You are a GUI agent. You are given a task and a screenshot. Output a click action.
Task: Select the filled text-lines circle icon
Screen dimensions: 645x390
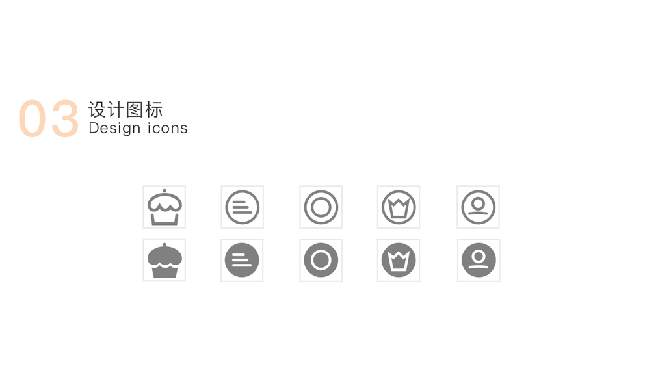pyautogui.click(x=242, y=260)
